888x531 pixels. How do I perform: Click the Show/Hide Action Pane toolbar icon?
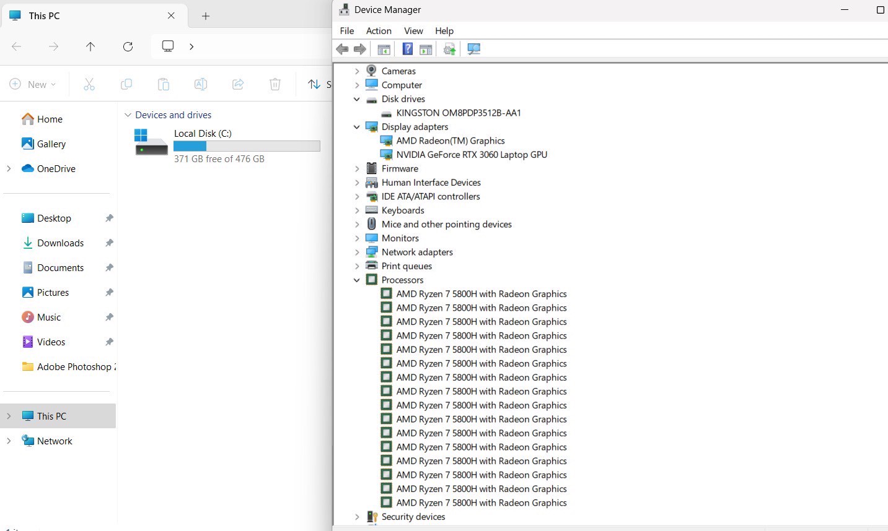[426, 50]
